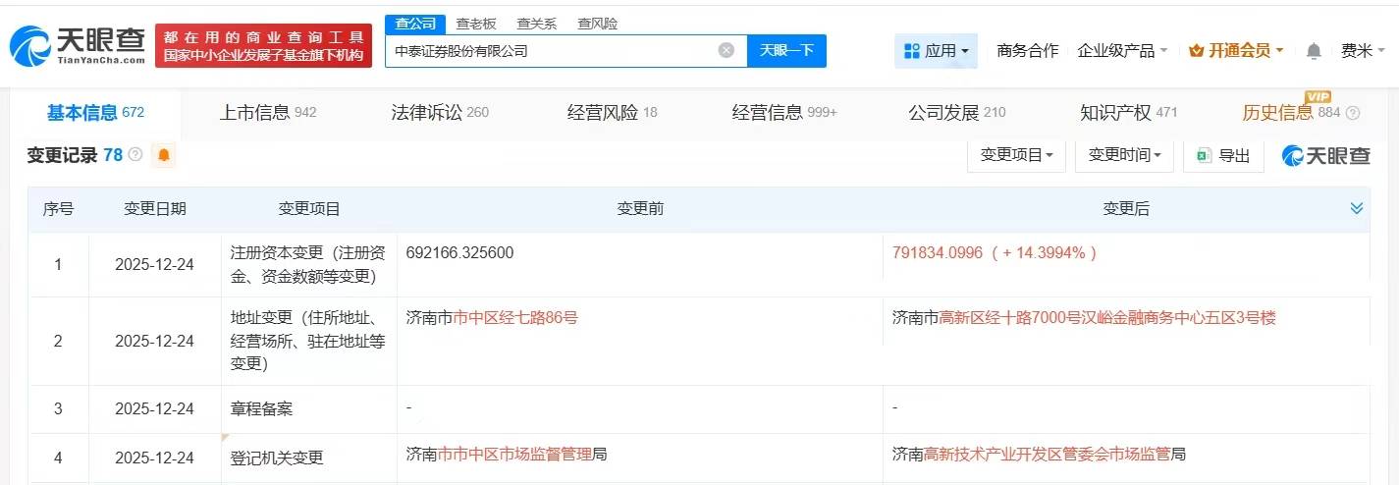Toggle the orange change-record alert bell

point(163,155)
